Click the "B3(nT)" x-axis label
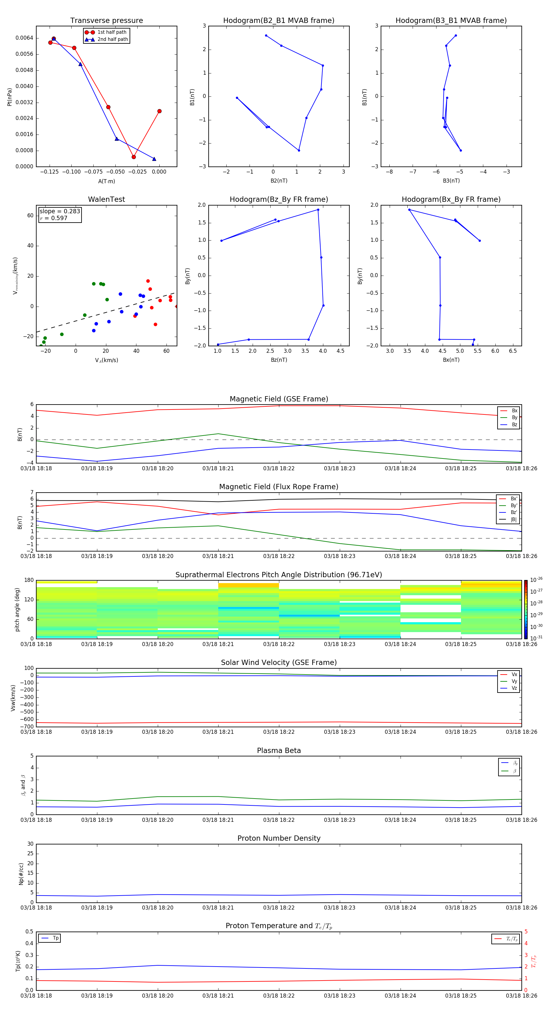This screenshot has height=1023, width=558. point(451,181)
